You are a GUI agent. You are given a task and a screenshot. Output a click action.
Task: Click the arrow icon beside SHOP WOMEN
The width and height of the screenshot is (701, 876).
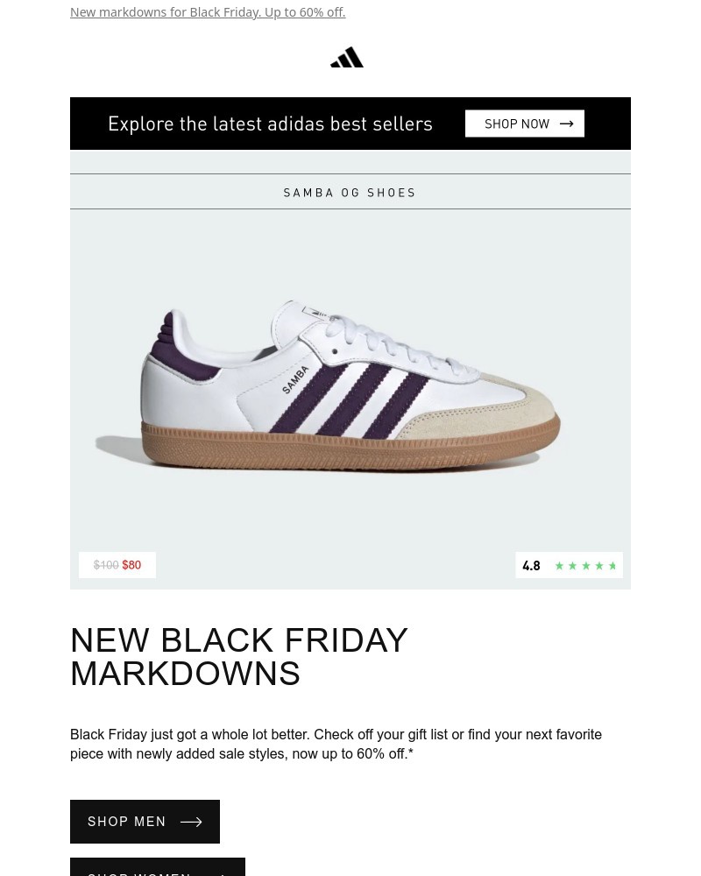221,873
